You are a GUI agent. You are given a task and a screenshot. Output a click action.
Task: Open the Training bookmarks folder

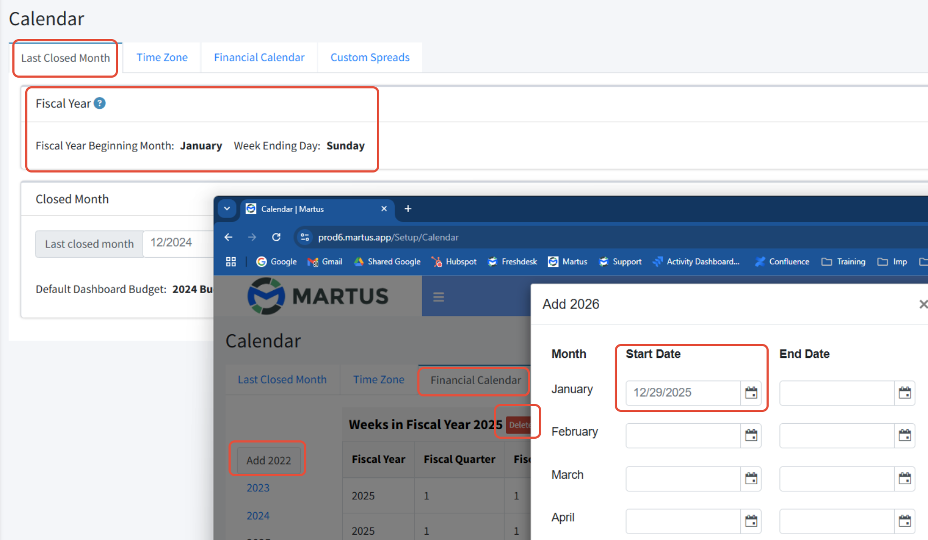pyautogui.click(x=843, y=261)
